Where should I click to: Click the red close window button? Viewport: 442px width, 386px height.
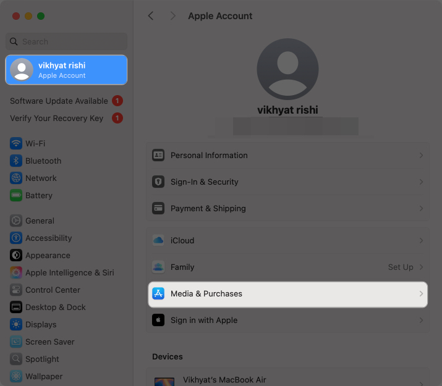click(x=16, y=16)
